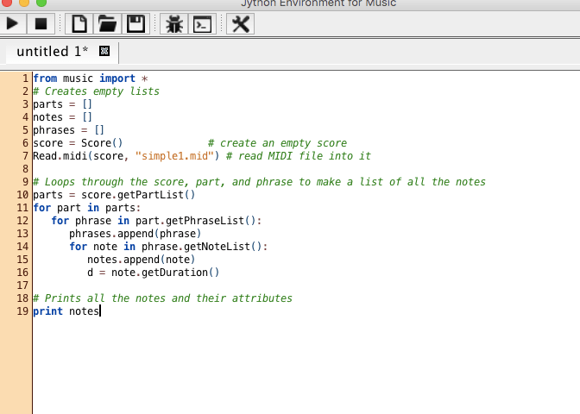Stop the running program
Screen dimensions: 580x414
(41, 24)
